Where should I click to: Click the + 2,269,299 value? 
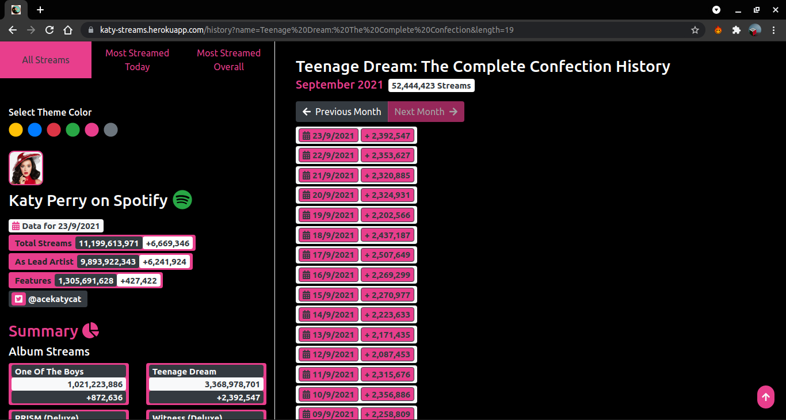pyautogui.click(x=388, y=275)
